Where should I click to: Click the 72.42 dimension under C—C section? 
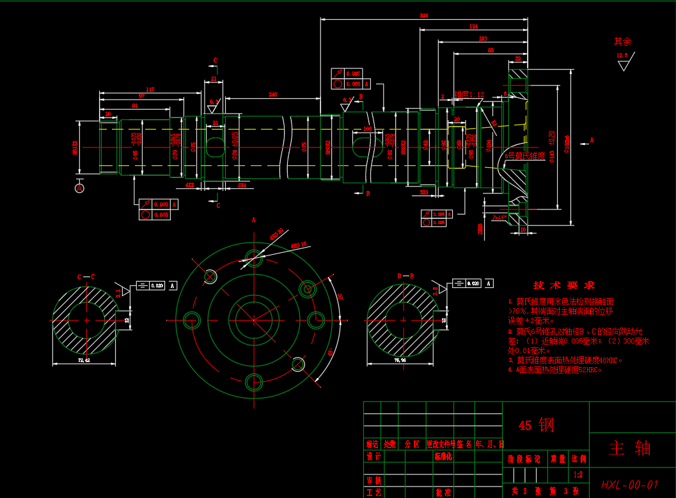tap(83, 361)
